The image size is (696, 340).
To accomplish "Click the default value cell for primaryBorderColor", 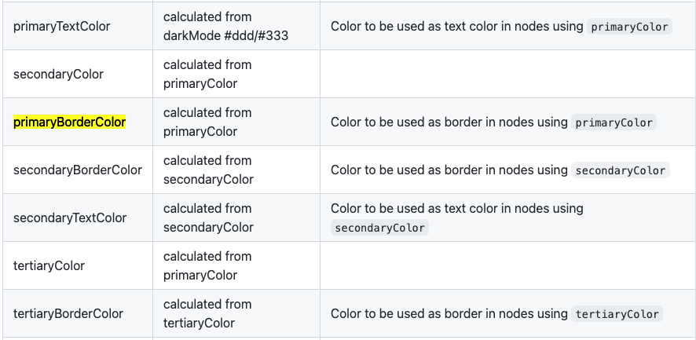I will [x=207, y=122].
